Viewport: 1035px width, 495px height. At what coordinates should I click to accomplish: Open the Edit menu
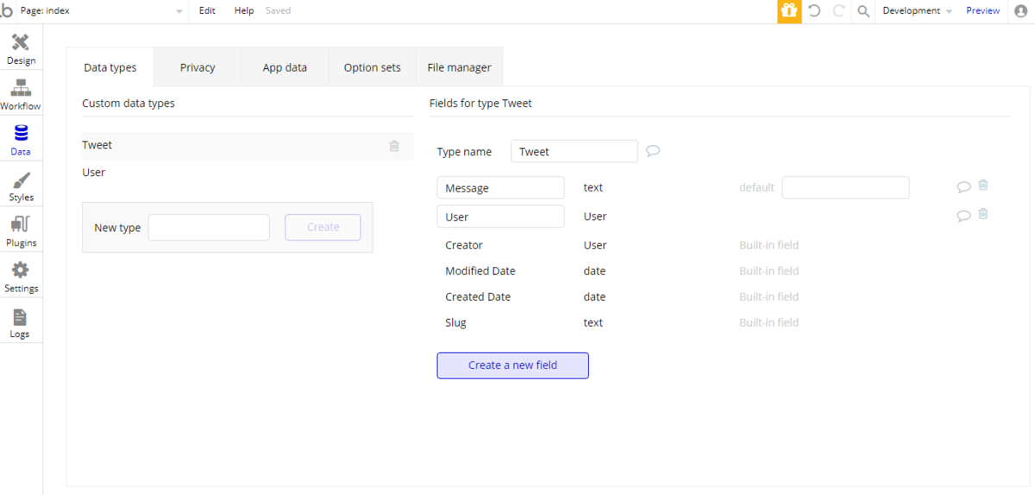(x=207, y=11)
